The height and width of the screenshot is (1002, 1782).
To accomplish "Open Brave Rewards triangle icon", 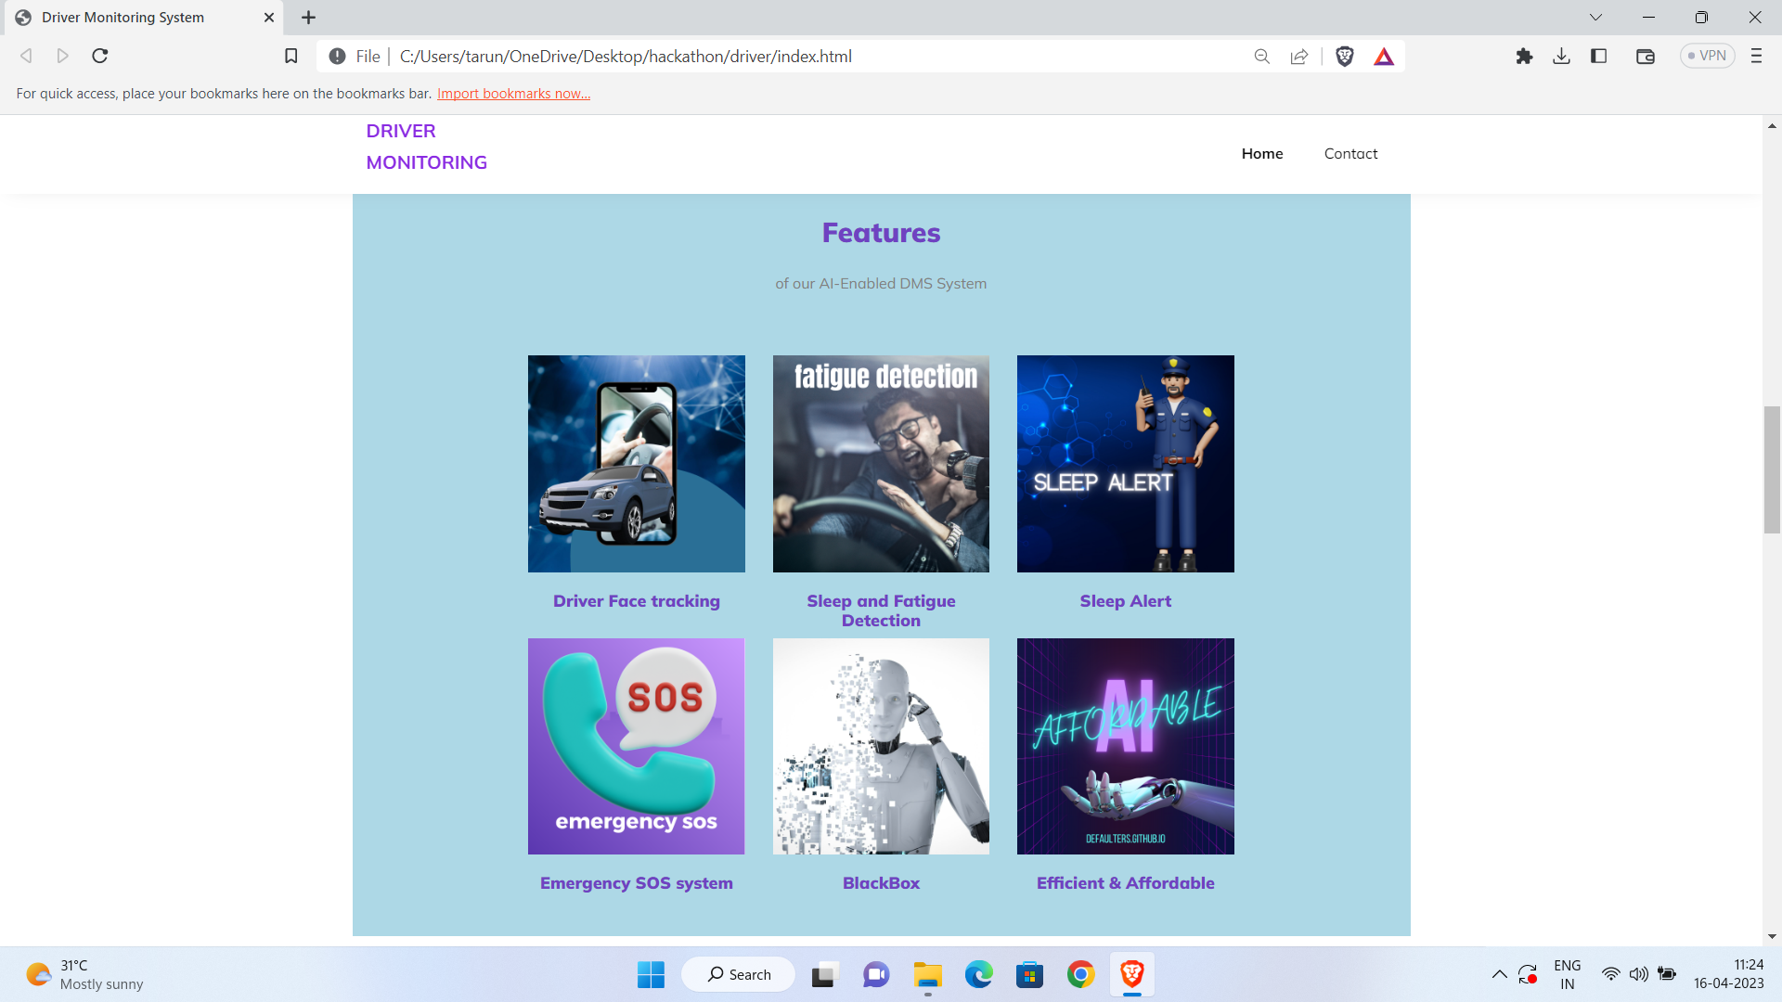I will point(1384,57).
